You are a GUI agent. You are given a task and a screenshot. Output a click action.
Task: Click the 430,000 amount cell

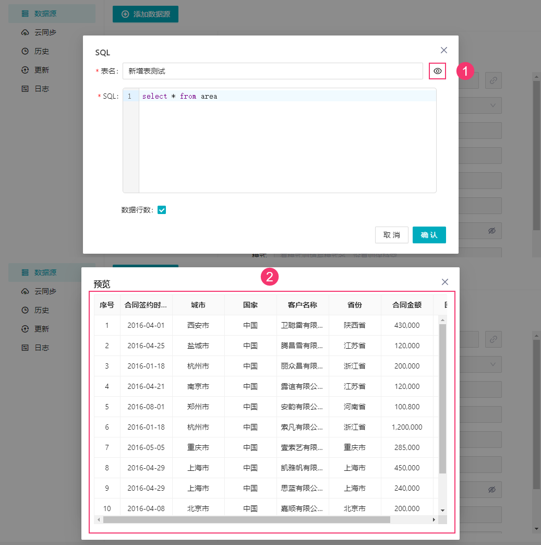[x=407, y=325]
